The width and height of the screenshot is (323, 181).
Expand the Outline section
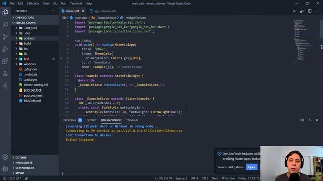(35, 157)
